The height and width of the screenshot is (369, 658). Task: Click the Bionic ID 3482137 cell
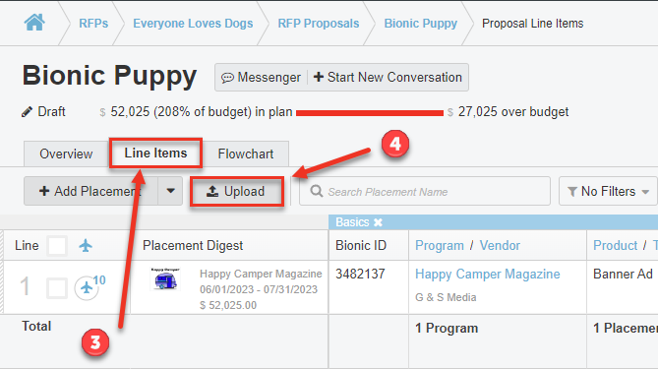point(360,275)
